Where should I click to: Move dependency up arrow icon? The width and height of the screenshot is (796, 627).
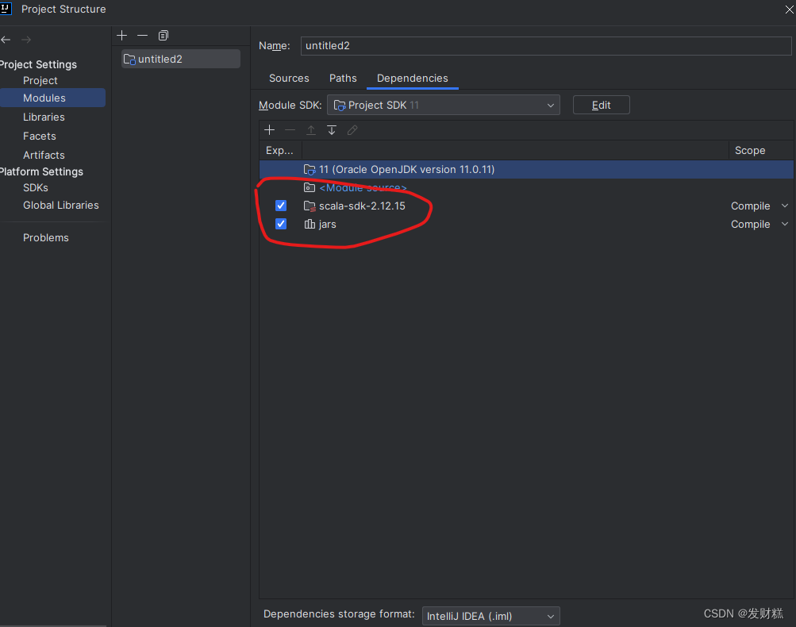click(x=310, y=130)
